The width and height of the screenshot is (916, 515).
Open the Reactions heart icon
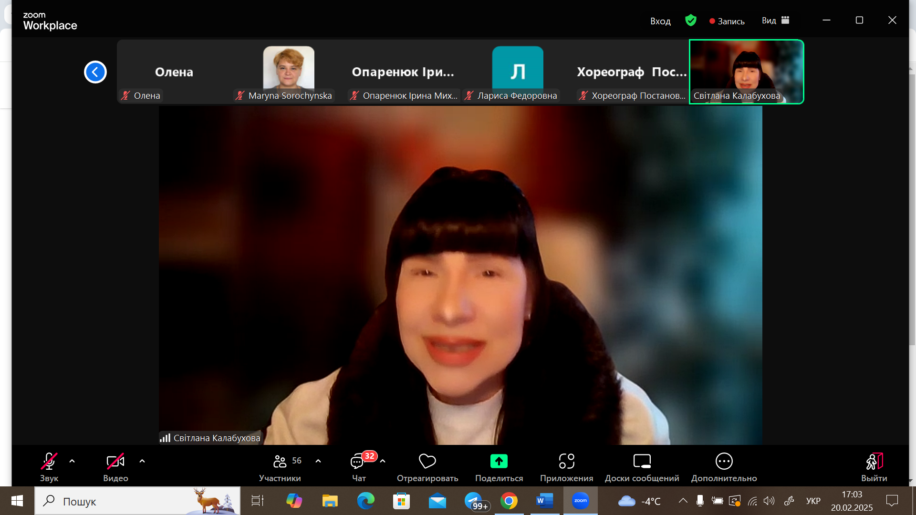[427, 461]
